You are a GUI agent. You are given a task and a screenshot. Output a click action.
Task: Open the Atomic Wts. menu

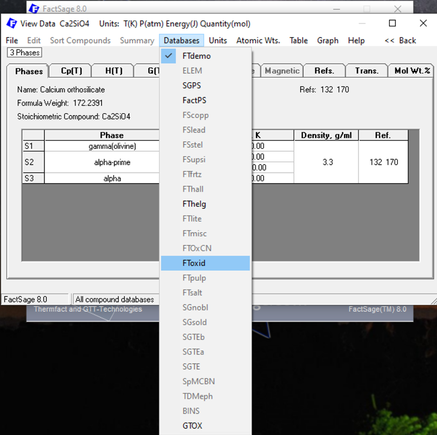point(258,41)
